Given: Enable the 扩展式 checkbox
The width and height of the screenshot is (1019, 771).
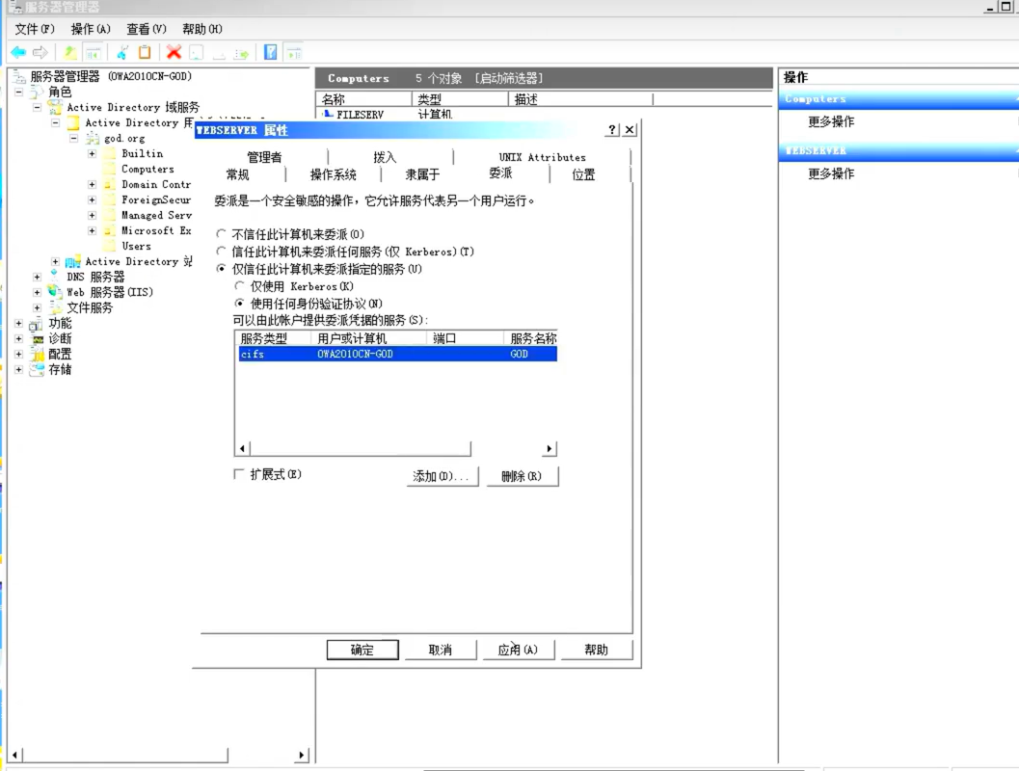Looking at the screenshot, I should click(239, 474).
